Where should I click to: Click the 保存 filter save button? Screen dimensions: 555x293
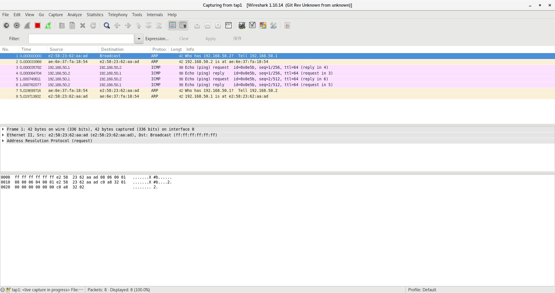(237, 39)
